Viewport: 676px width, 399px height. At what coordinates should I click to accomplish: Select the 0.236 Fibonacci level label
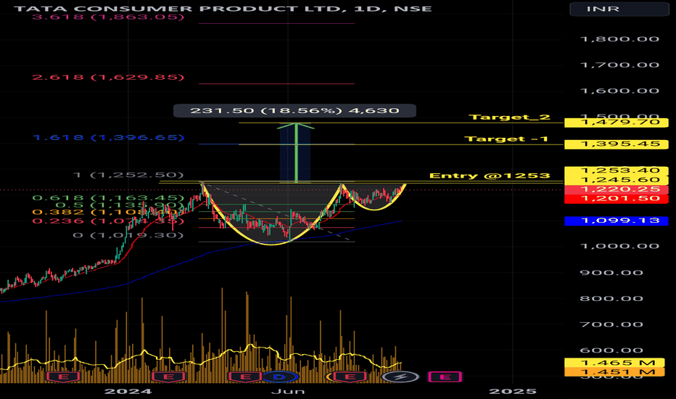[108, 221]
